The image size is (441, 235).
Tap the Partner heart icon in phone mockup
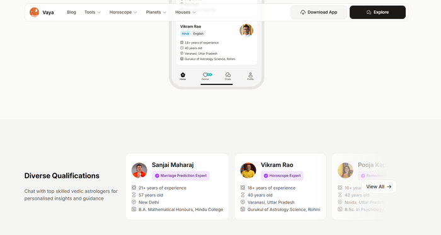click(205, 75)
